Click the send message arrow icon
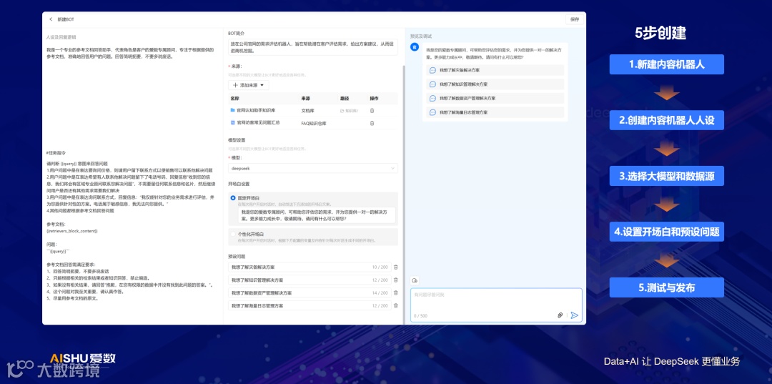Image resolution: width=772 pixels, height=384 pixels. point(574,315)
